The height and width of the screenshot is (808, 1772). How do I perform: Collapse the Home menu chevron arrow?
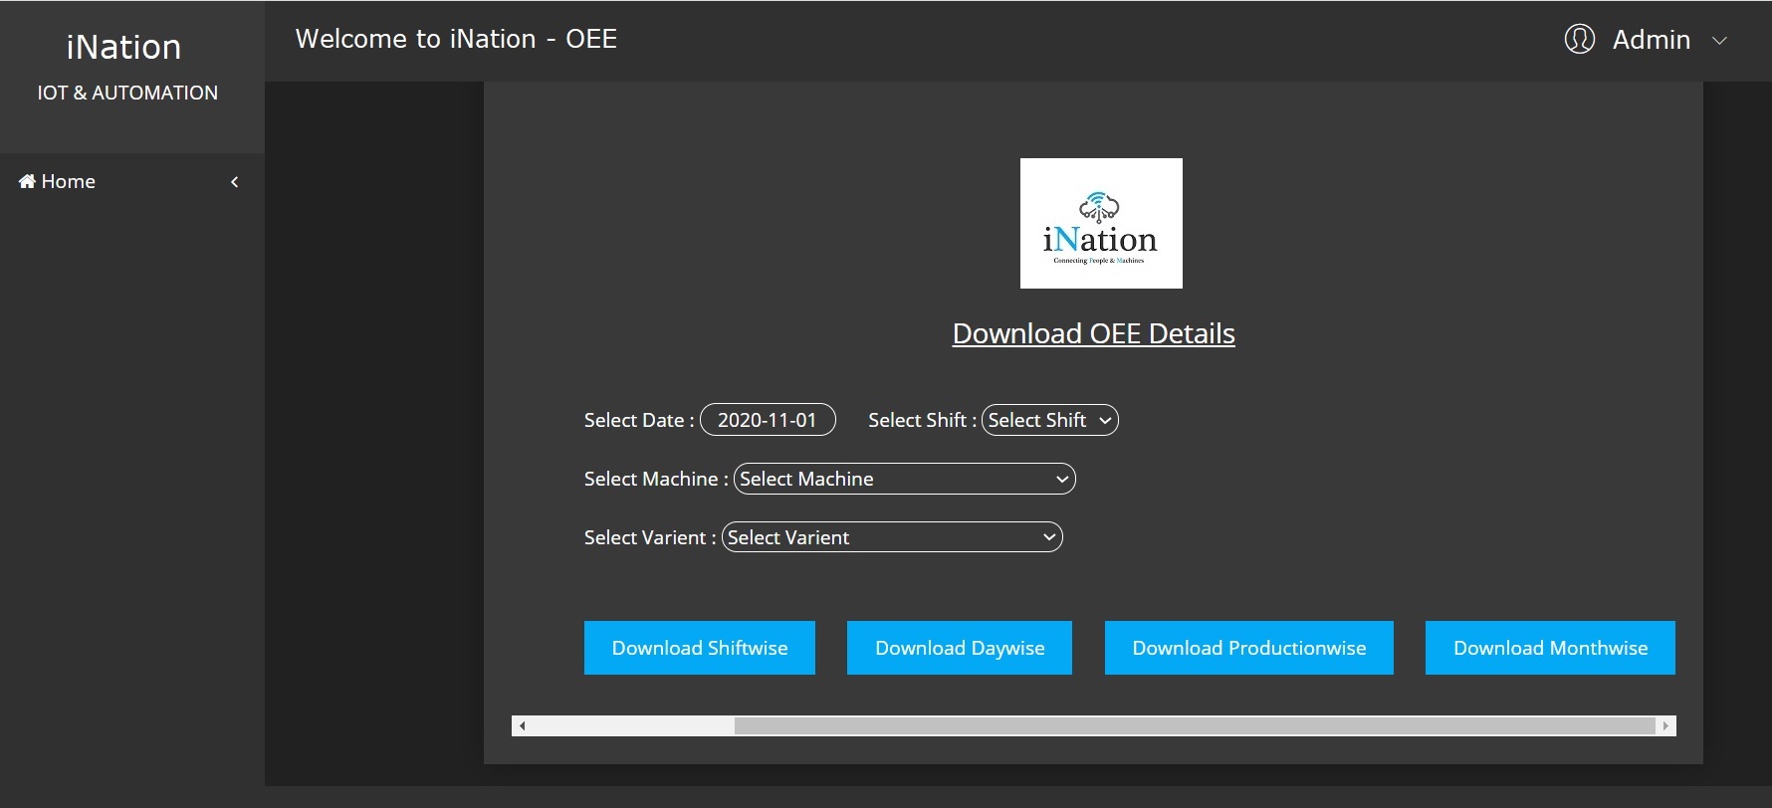pos(235,182)
